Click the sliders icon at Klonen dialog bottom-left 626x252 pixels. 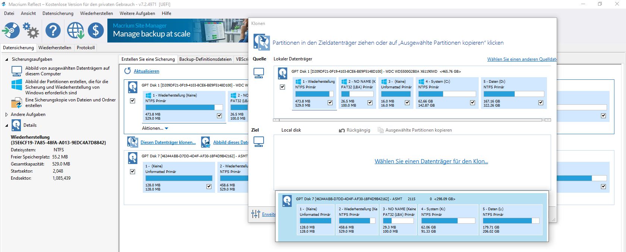point(256,214)
